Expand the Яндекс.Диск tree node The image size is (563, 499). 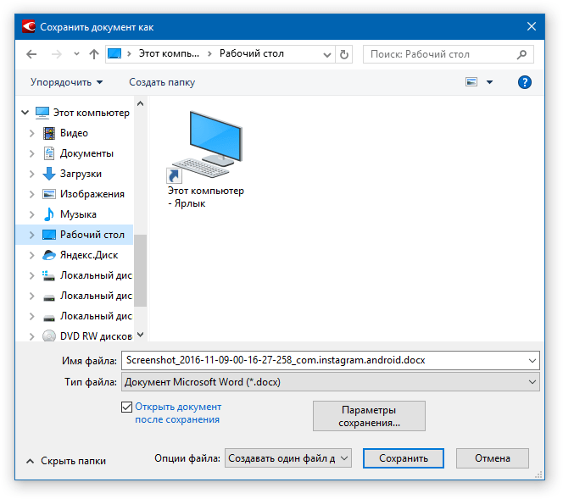pyautogui.click(x=32, y=255)
